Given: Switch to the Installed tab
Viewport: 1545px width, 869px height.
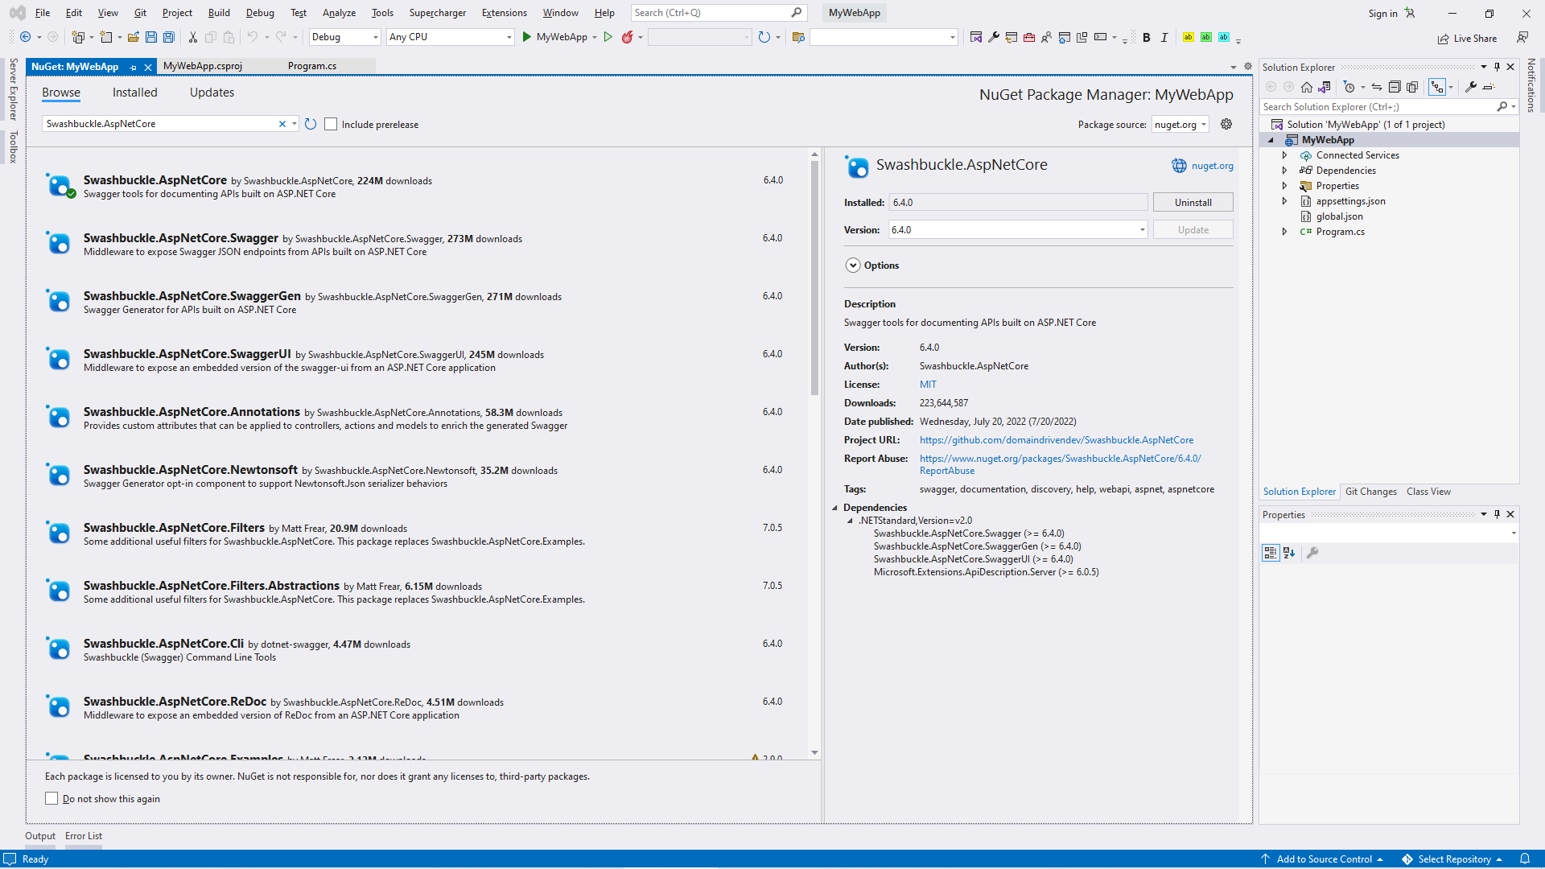Looking at the screenshot, I should tap(134, 93).
